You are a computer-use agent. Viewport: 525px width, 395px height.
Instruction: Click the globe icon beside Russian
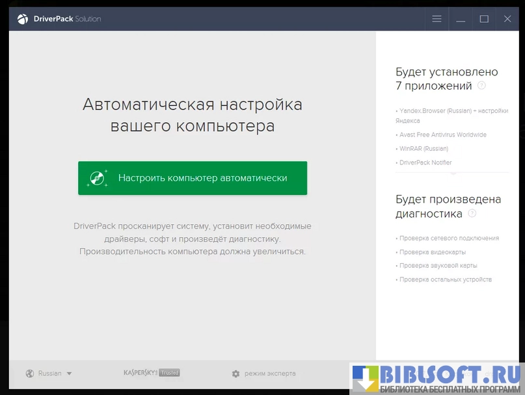29,374
